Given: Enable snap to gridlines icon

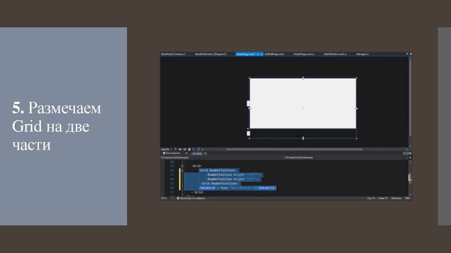Looking at the screenshot, I should click(x=184, y=149).
